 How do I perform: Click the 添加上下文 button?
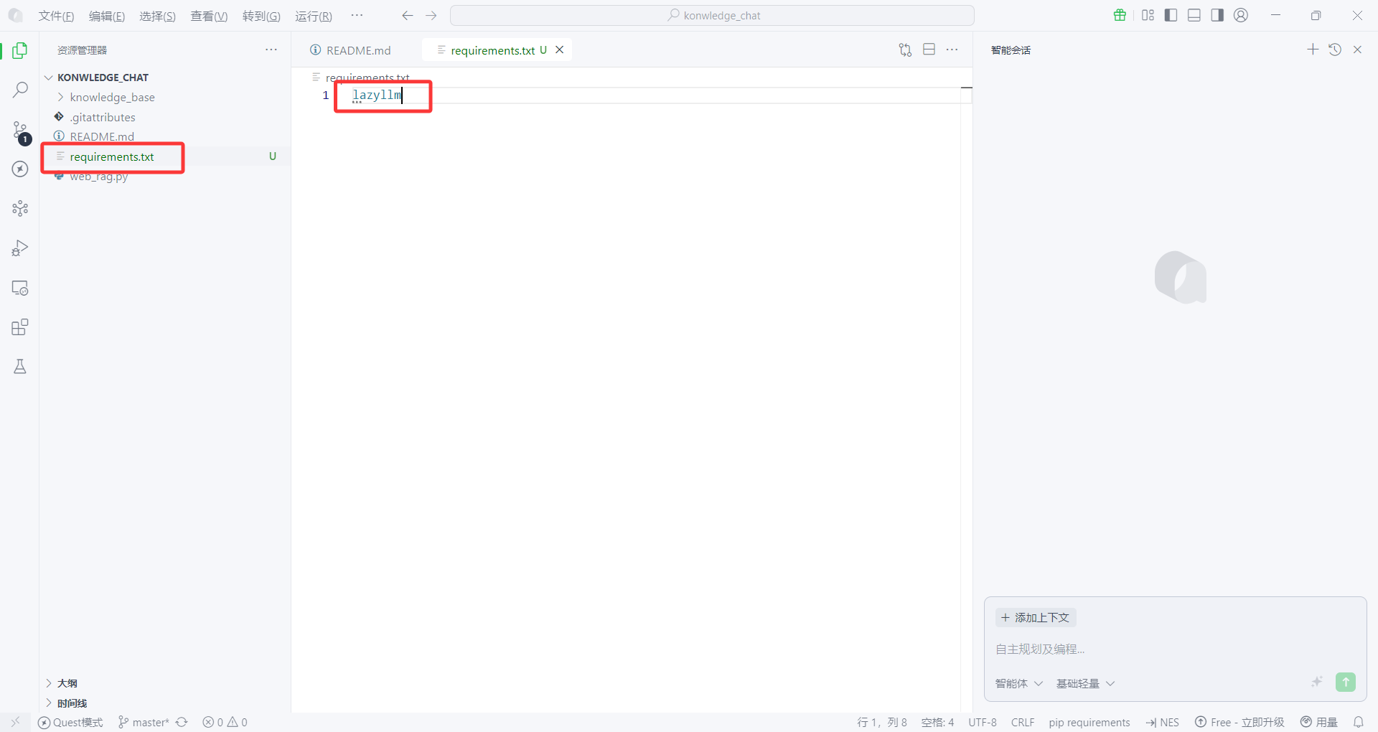click(x=1035, y=617)
